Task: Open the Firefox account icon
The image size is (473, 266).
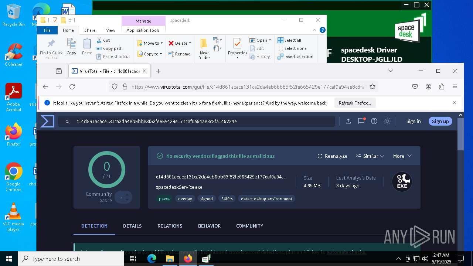Action: click(428, 86)
